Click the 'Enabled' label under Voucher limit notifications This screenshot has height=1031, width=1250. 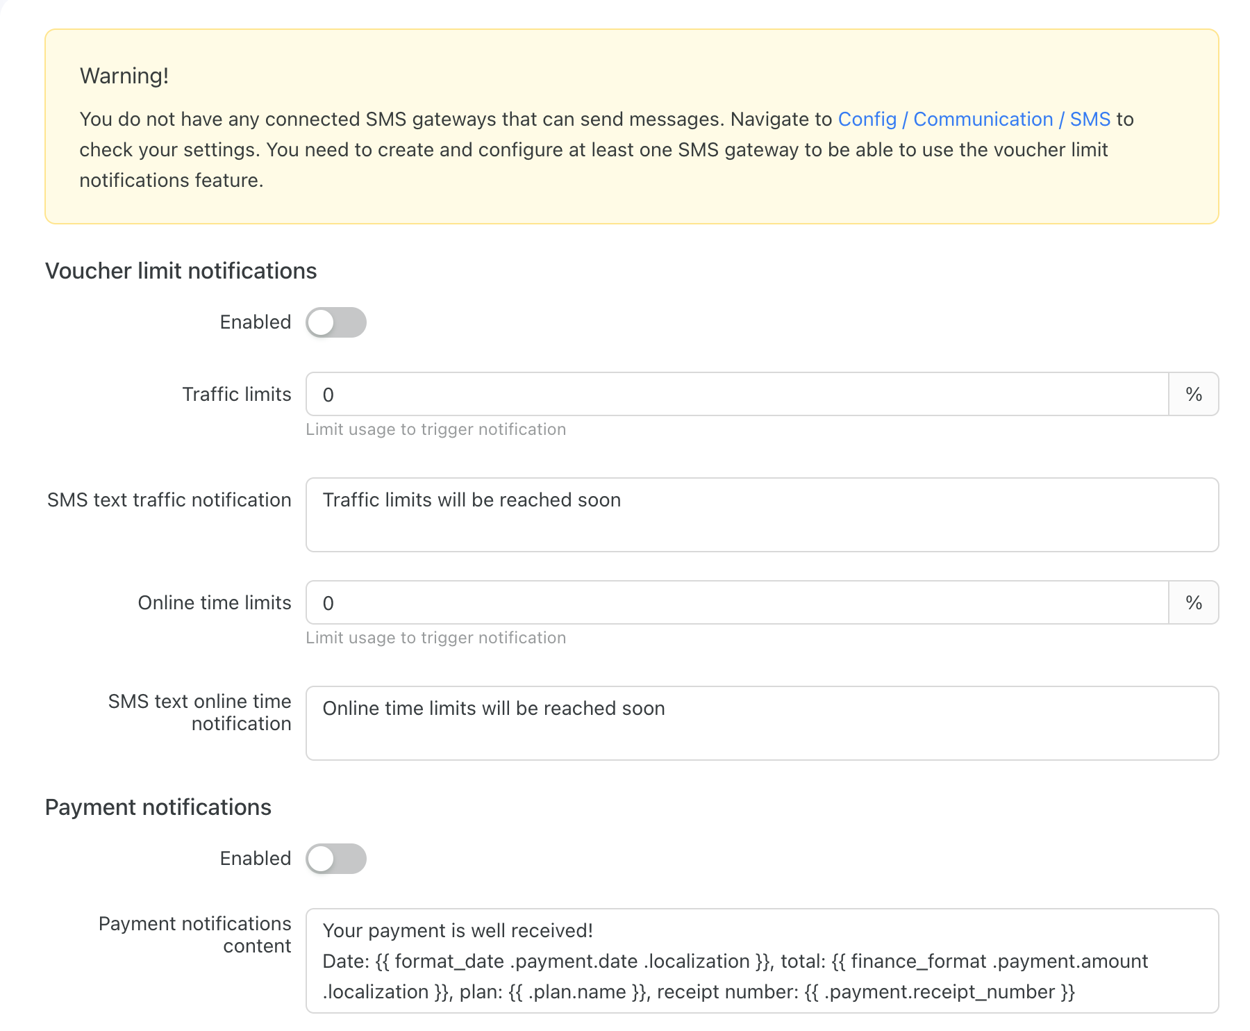pyautogui.click(x=256, y=322)
